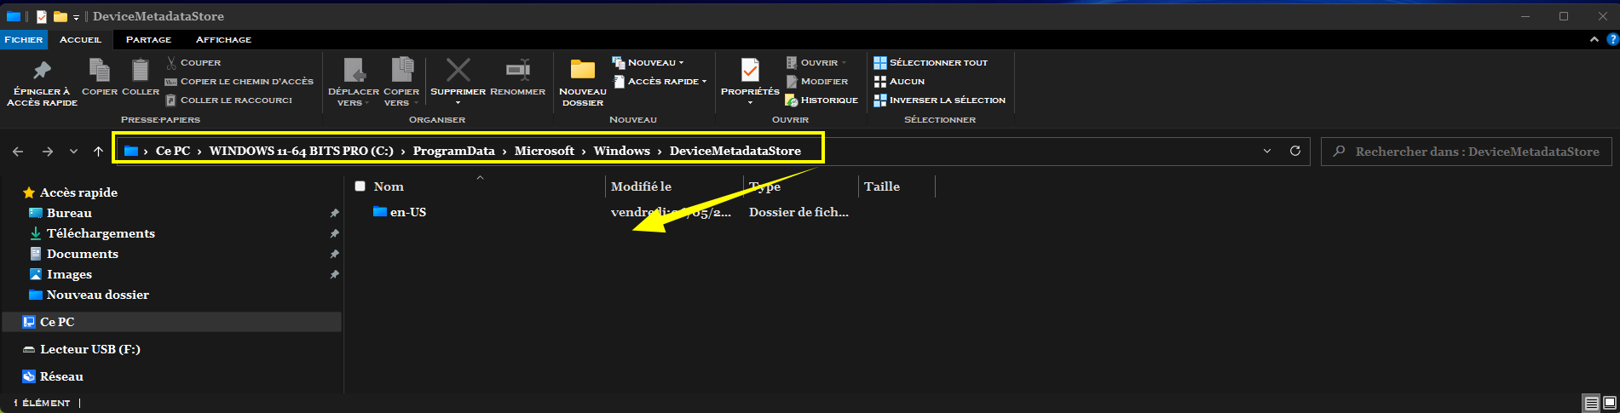Click DeviceMetadataStore breadcrumb
Viewport: 1620px width, 413px height.
coord(735,151)
